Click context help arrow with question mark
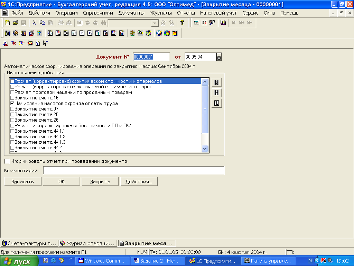The width and height of the screenshot is (354, 266). point(45,43)
